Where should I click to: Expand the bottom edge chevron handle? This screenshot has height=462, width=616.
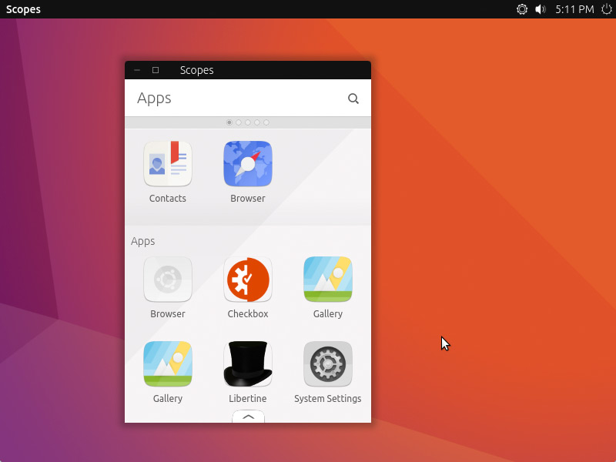pyautogui.click(x=248, y=417)
